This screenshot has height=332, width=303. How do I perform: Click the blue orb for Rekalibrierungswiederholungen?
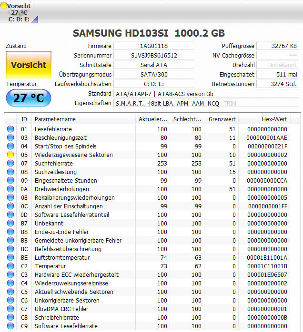[10, 197]
